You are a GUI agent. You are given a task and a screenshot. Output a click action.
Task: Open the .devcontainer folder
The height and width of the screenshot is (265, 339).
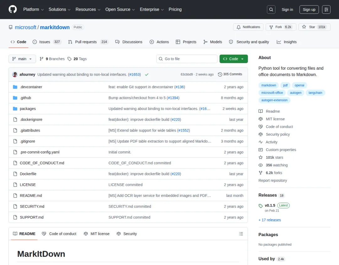pos(31,87)
